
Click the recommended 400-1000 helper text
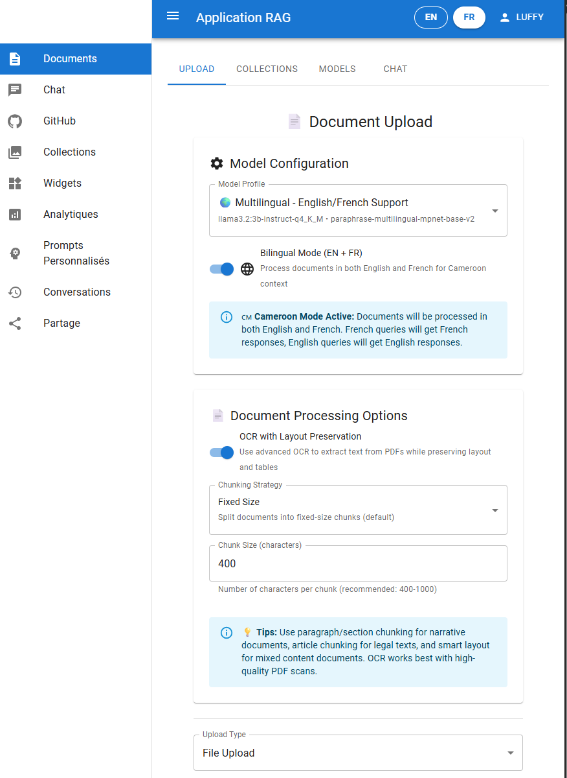click(328, 589)
